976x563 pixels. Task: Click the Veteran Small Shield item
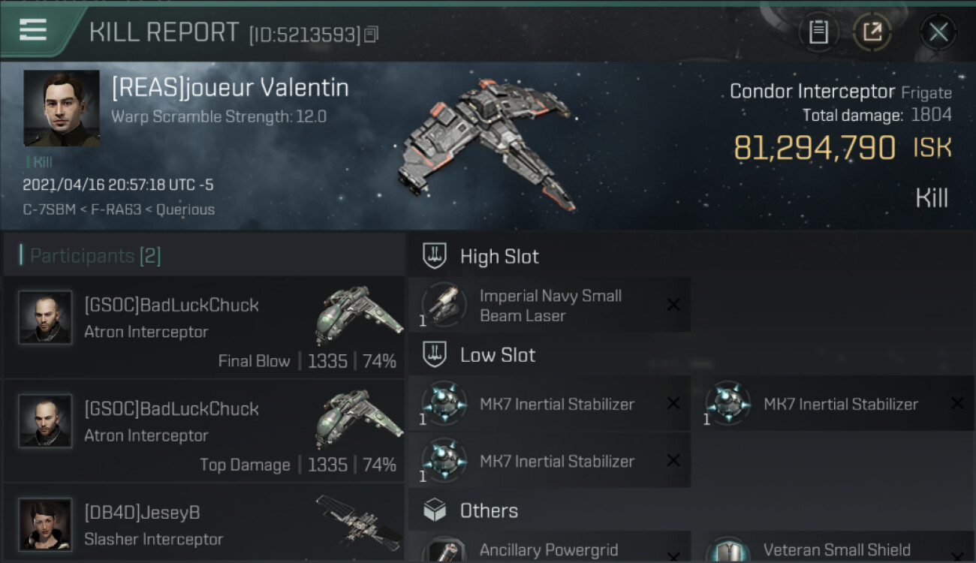point(833,547)
